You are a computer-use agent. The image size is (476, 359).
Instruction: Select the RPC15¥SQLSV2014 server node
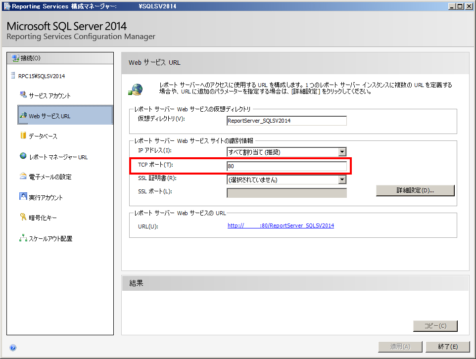tap(42, 76)
